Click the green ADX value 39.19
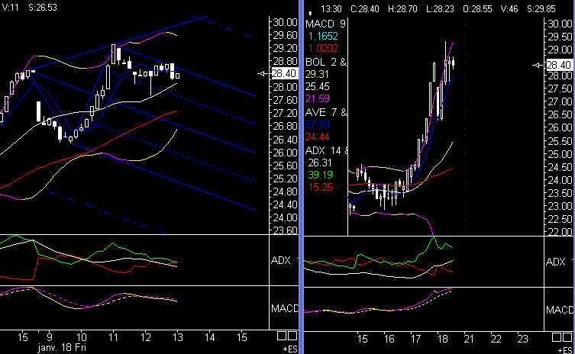The height and width of the screenshot is (354, 575). (x=320, y=175)
